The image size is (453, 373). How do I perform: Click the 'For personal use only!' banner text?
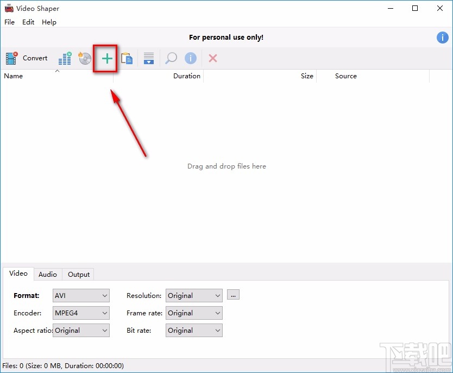point(226,38)
